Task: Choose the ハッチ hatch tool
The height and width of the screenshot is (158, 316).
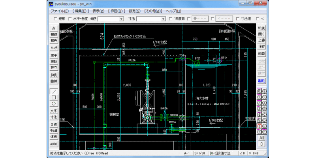Action: (54, 48)
